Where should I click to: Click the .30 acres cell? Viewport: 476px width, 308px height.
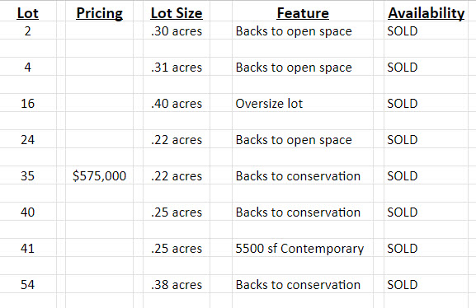(177, 31)
